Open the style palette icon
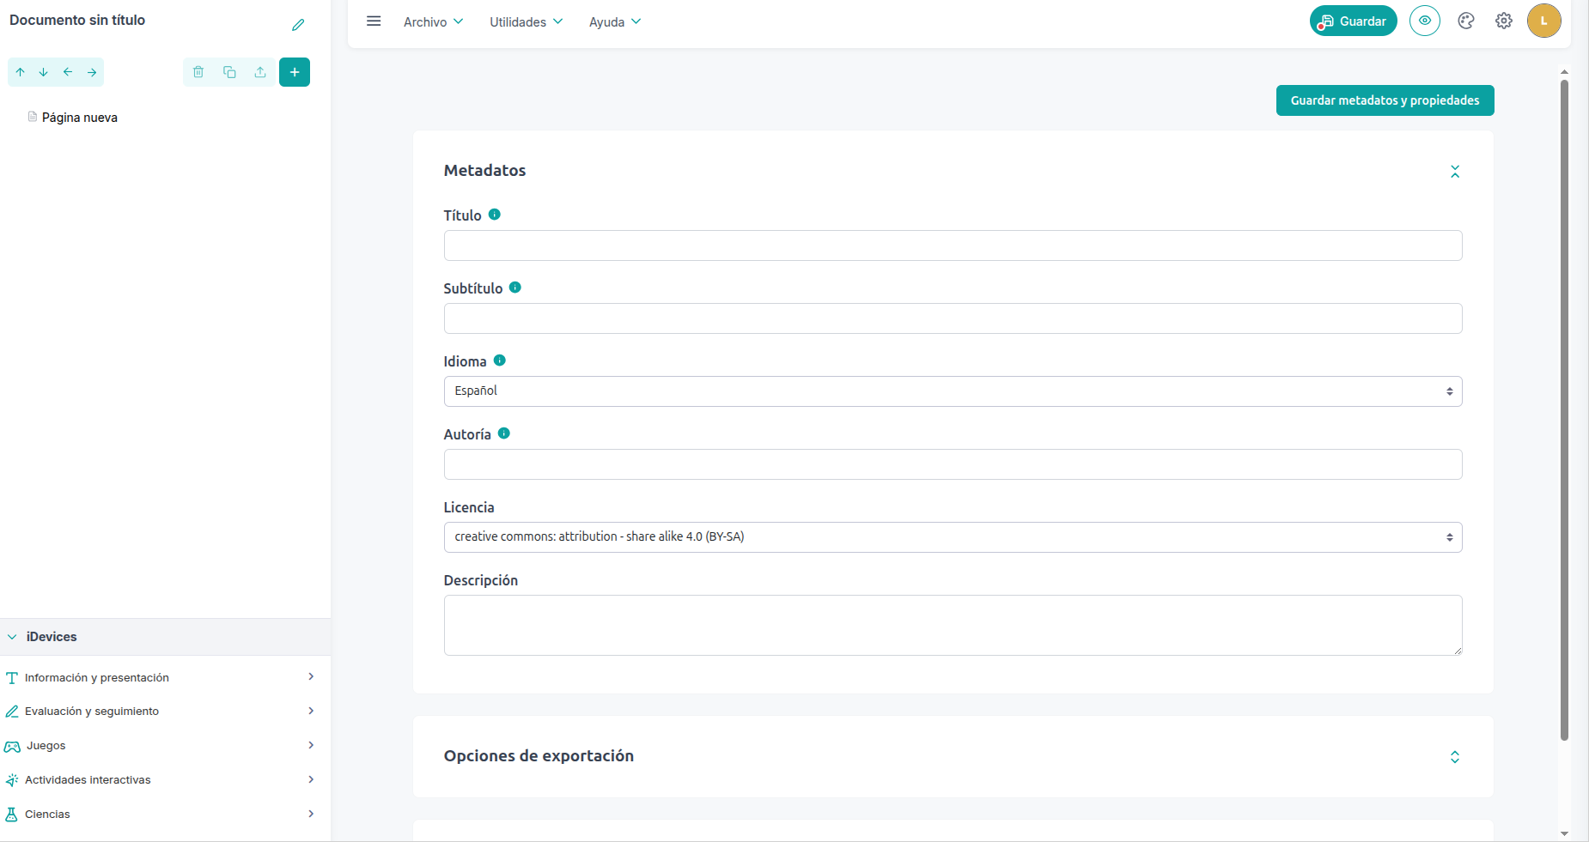 pyautogui.click(x=1466, y=21)
